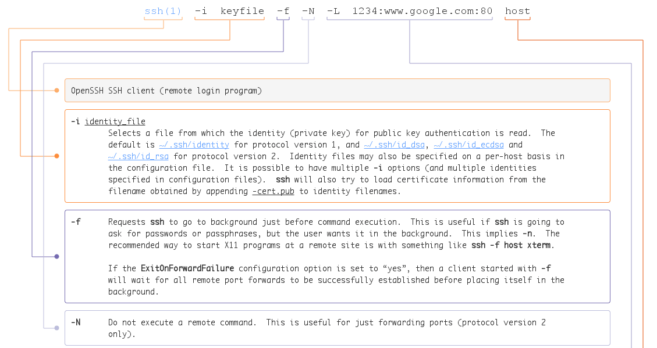Open the ~/.ssh/id_ecdsa link
Image resolution: width=657 pixels, height=348 pixels.
pyautogui.click(x=469, y=144)
